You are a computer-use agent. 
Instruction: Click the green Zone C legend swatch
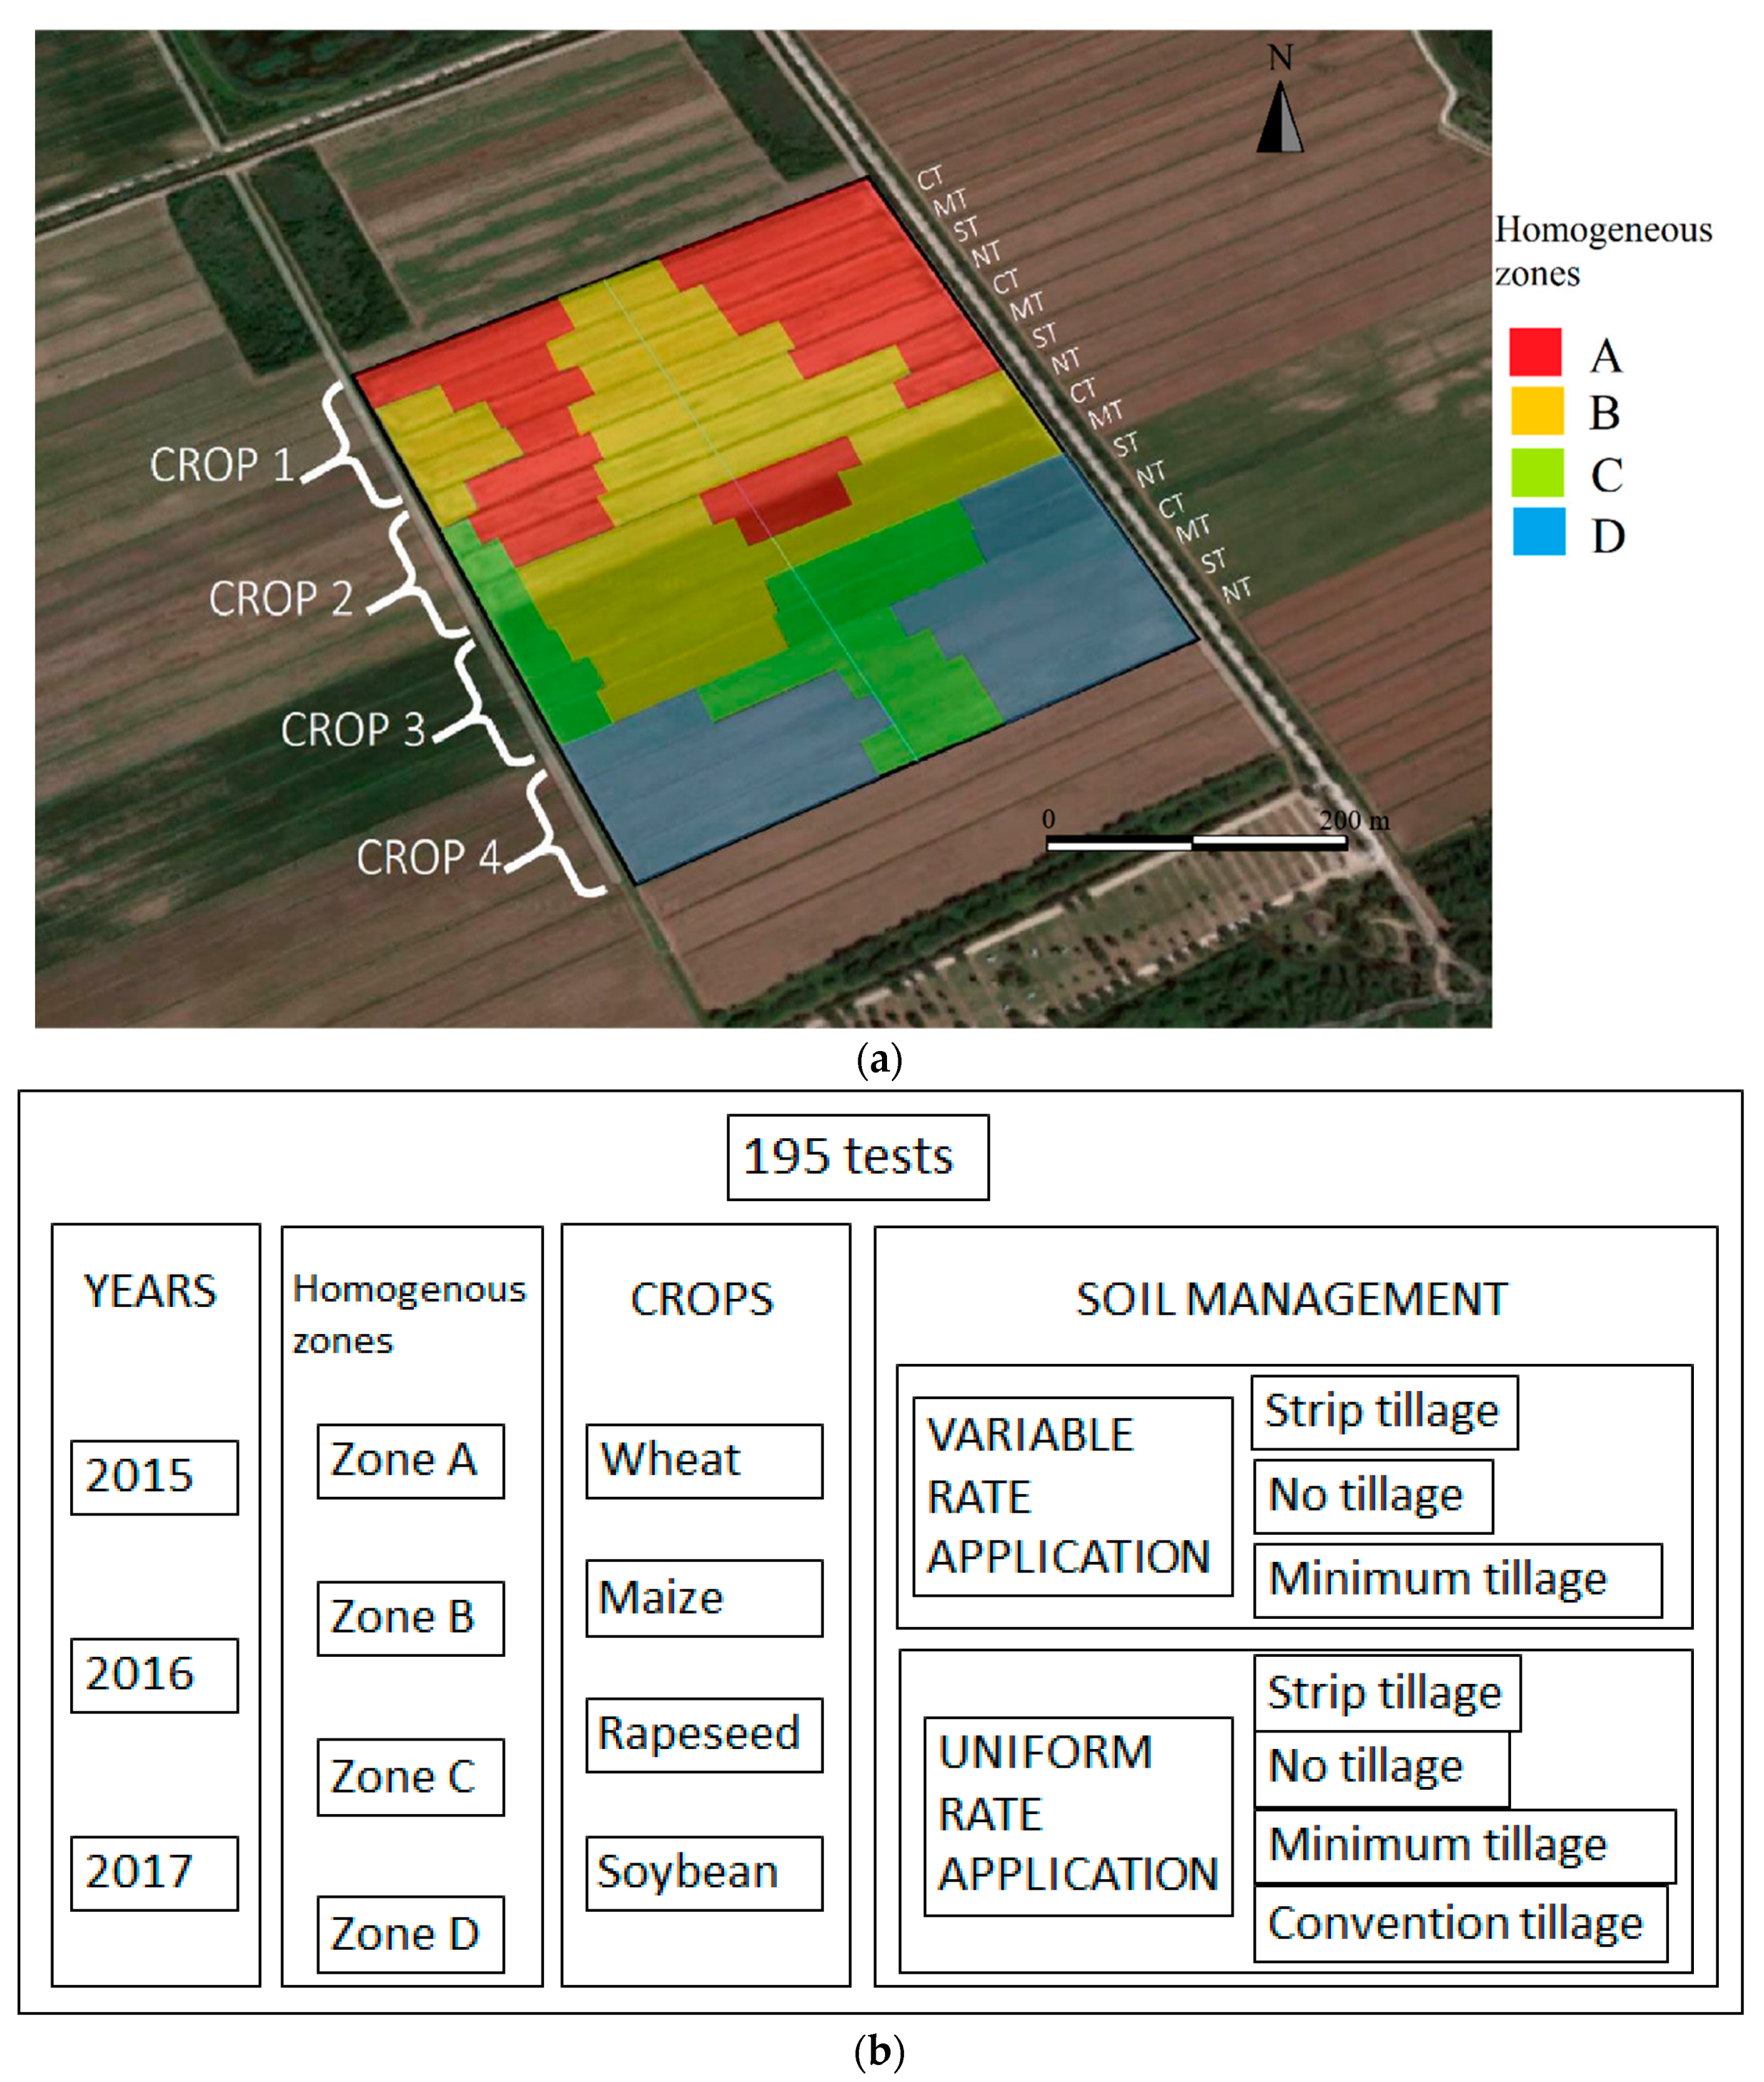[1537, 472]
